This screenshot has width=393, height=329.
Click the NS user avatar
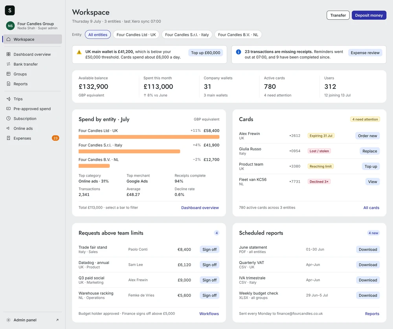[x=10, y=26]
